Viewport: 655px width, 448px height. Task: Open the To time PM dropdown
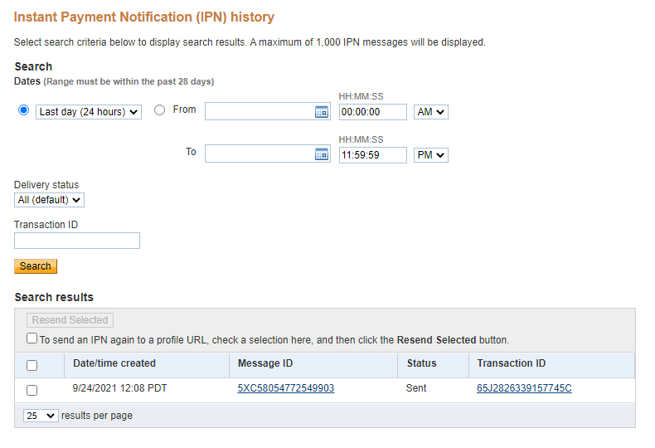click(x=431, y=155)
